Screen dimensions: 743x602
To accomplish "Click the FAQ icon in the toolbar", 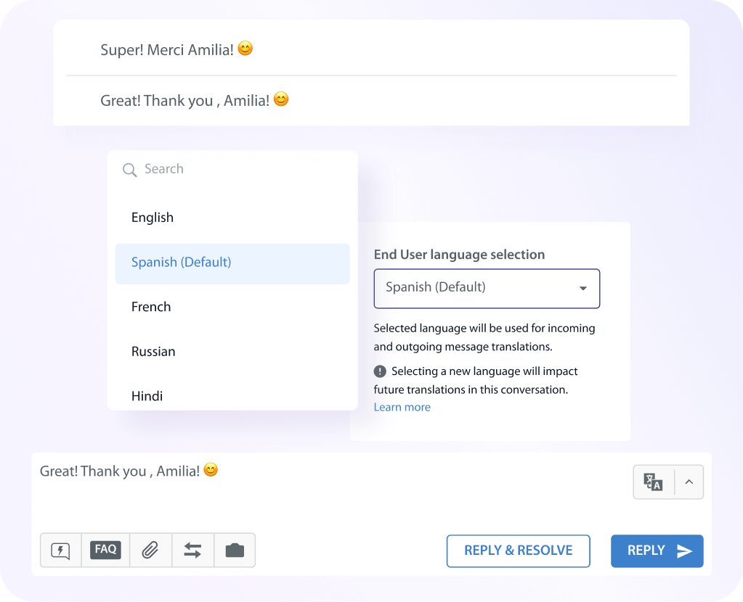I will [106, 550].
